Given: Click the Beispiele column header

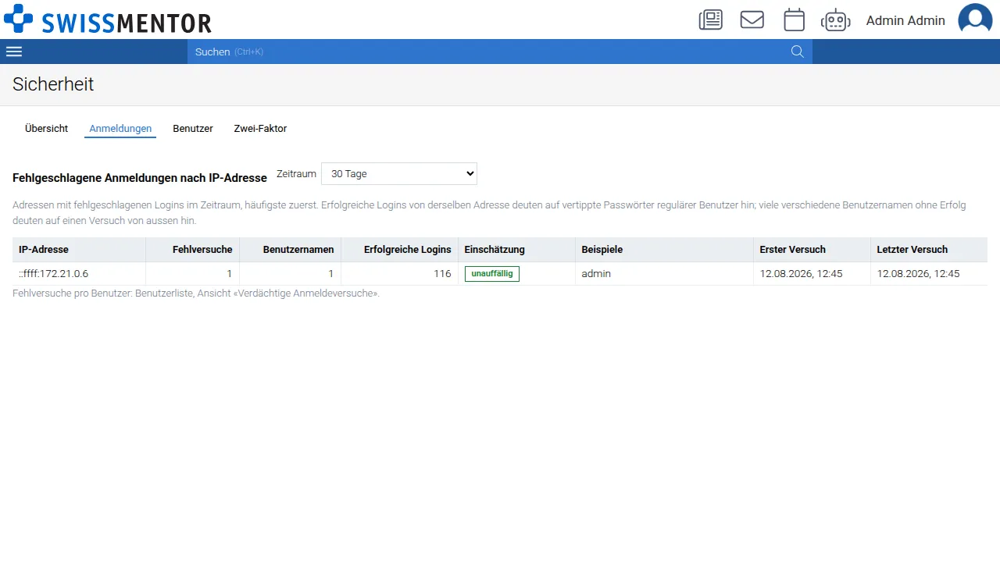Looking at the screenshot, I should [665, 250].
